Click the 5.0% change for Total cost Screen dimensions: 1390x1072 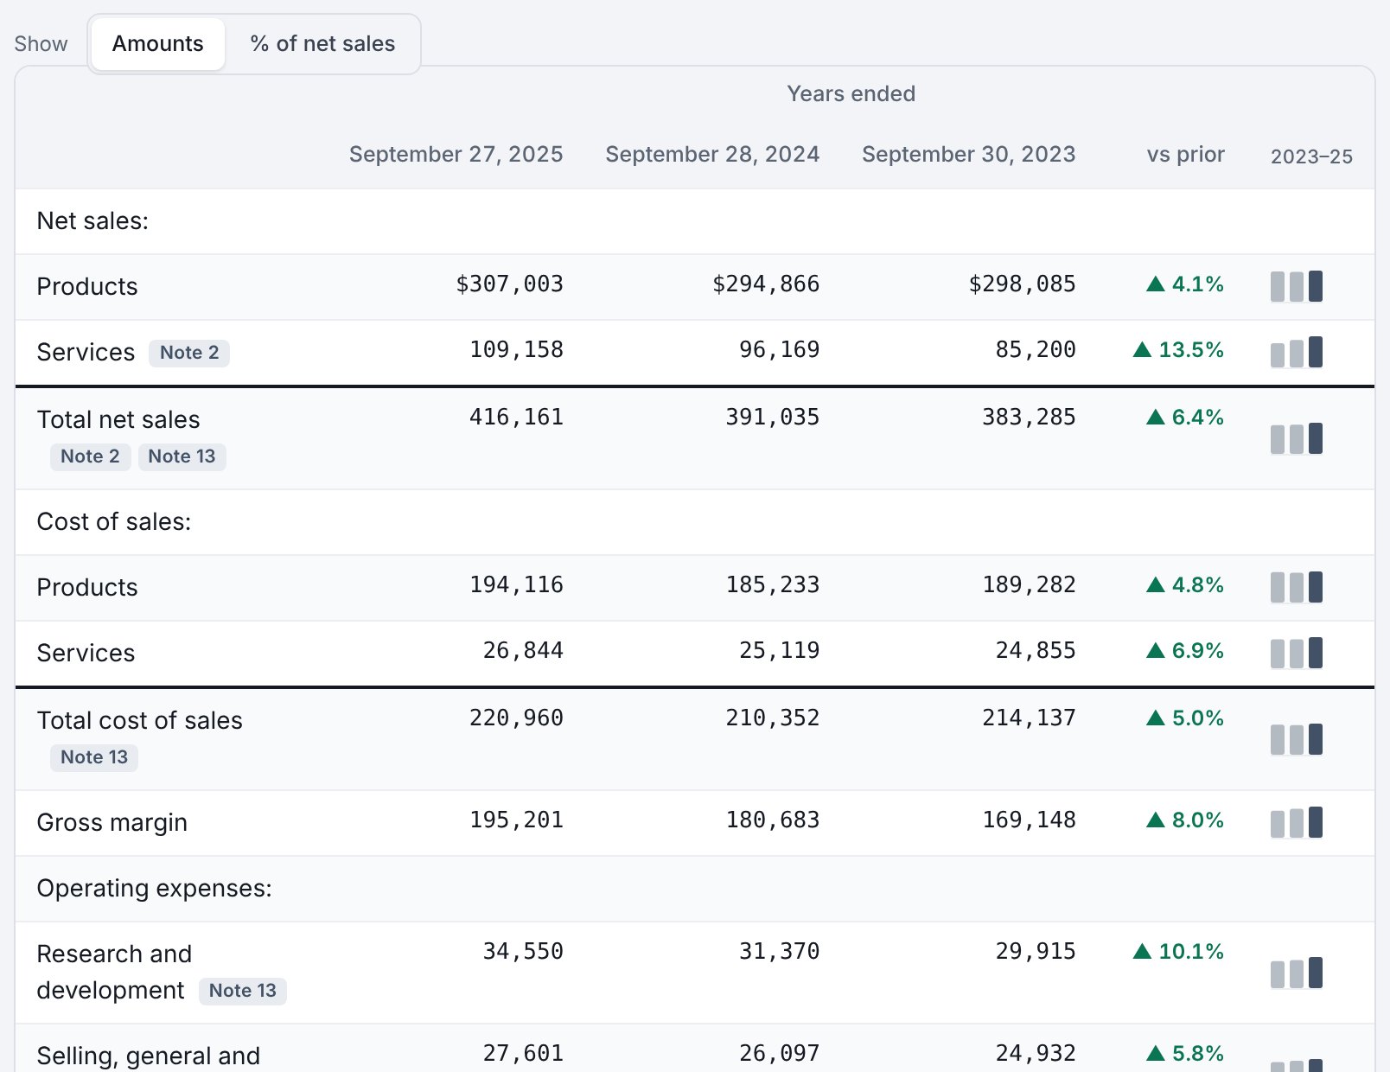pyautogui.click(x=1184, y=718)
